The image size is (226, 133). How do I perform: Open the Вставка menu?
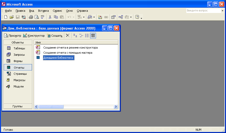pos(44,11)
